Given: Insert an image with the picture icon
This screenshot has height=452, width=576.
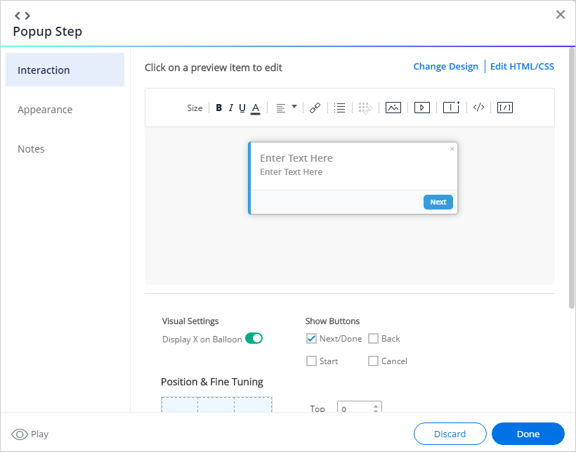Looking at the screenshot, I should (x=393, y=108).
